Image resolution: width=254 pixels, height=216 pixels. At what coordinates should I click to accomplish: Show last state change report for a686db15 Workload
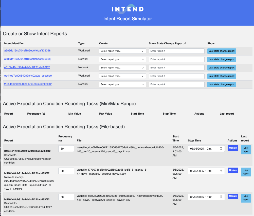click(x=222, y=51)
